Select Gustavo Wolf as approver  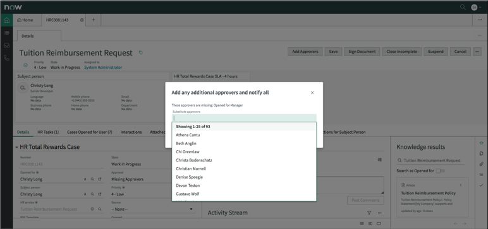click(244, 194)
